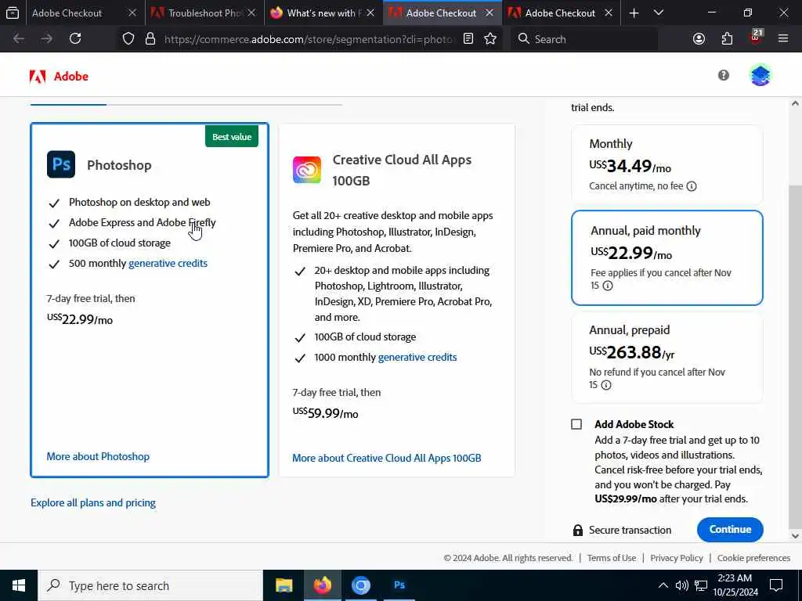
Task: Bookmark this page with the star icon
Action: pyautogui.click(x=490, y=38)
